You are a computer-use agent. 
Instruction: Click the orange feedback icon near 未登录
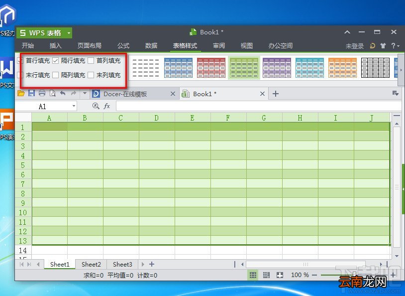[x=373, y=46]
